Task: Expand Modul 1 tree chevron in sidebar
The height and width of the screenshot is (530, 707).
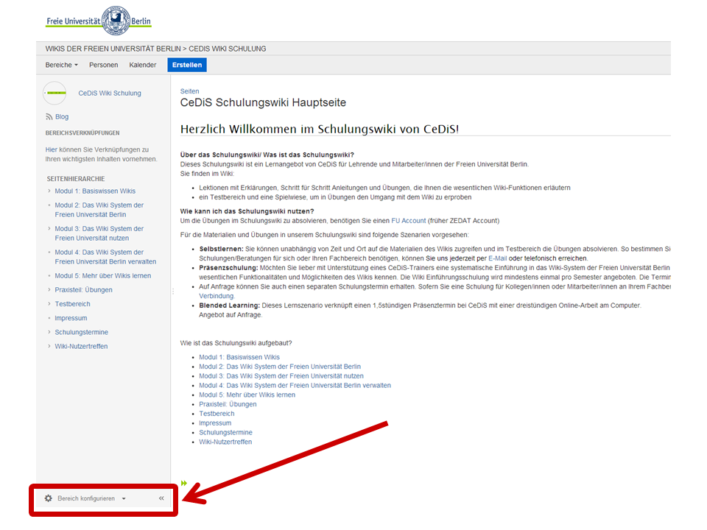Action: click(49, 191)
